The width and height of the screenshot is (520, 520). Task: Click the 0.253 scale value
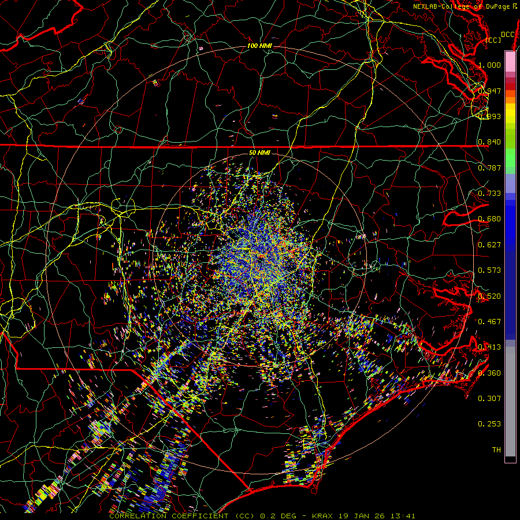click(x=489, y=424)
